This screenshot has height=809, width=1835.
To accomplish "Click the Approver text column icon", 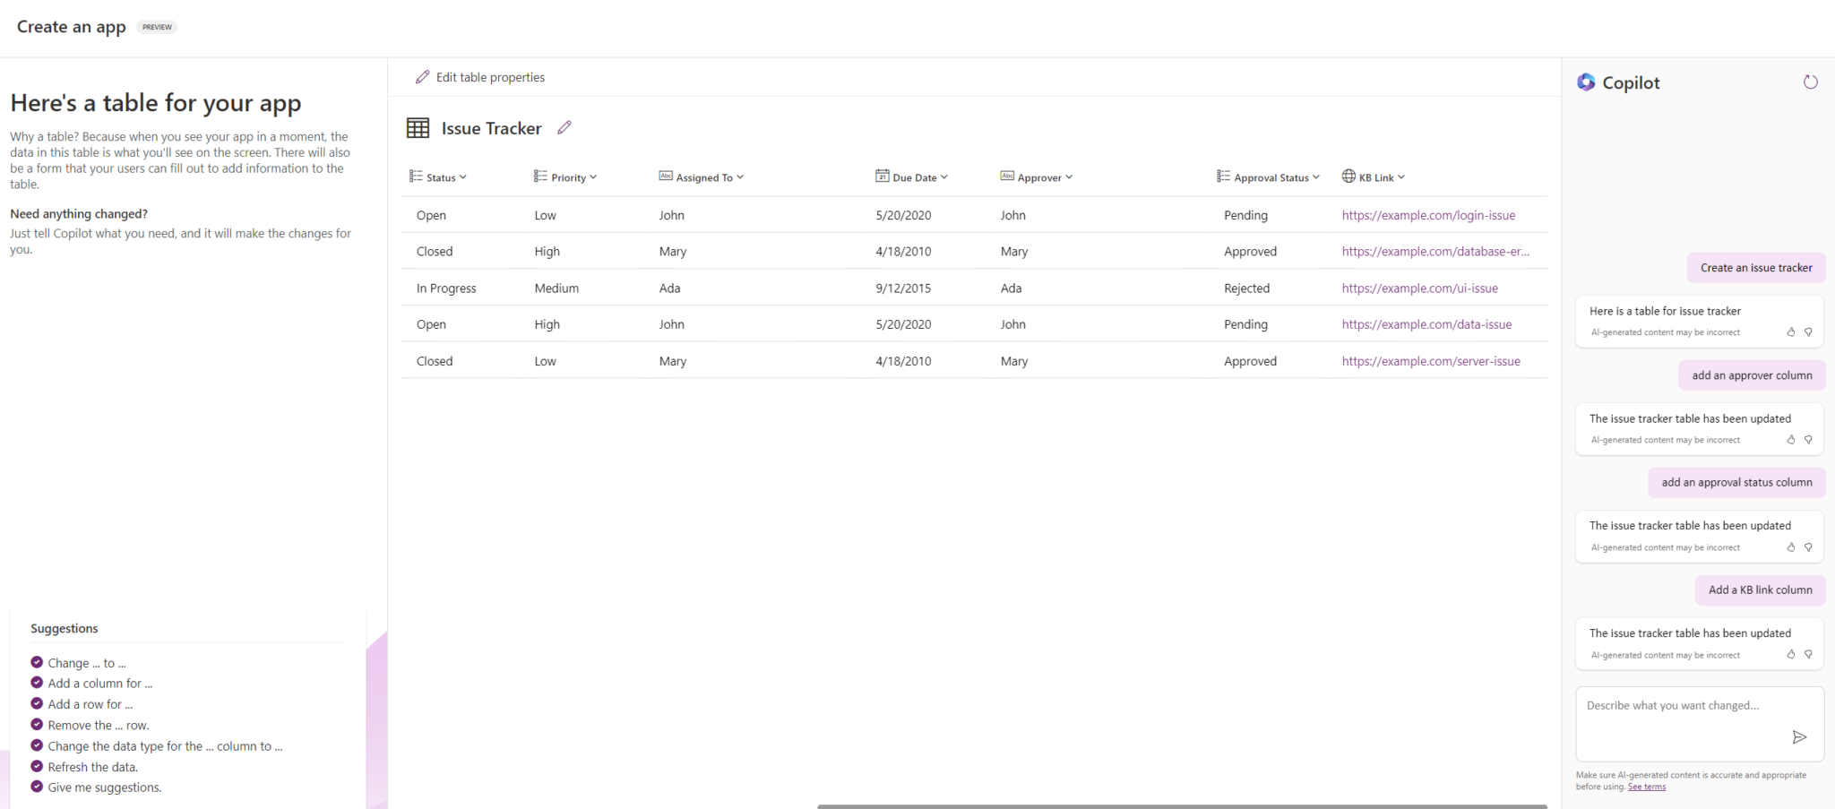I will tap(1007, 176).
